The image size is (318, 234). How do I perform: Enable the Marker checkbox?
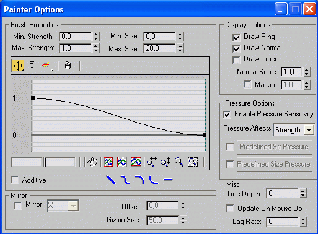point(247,85)
